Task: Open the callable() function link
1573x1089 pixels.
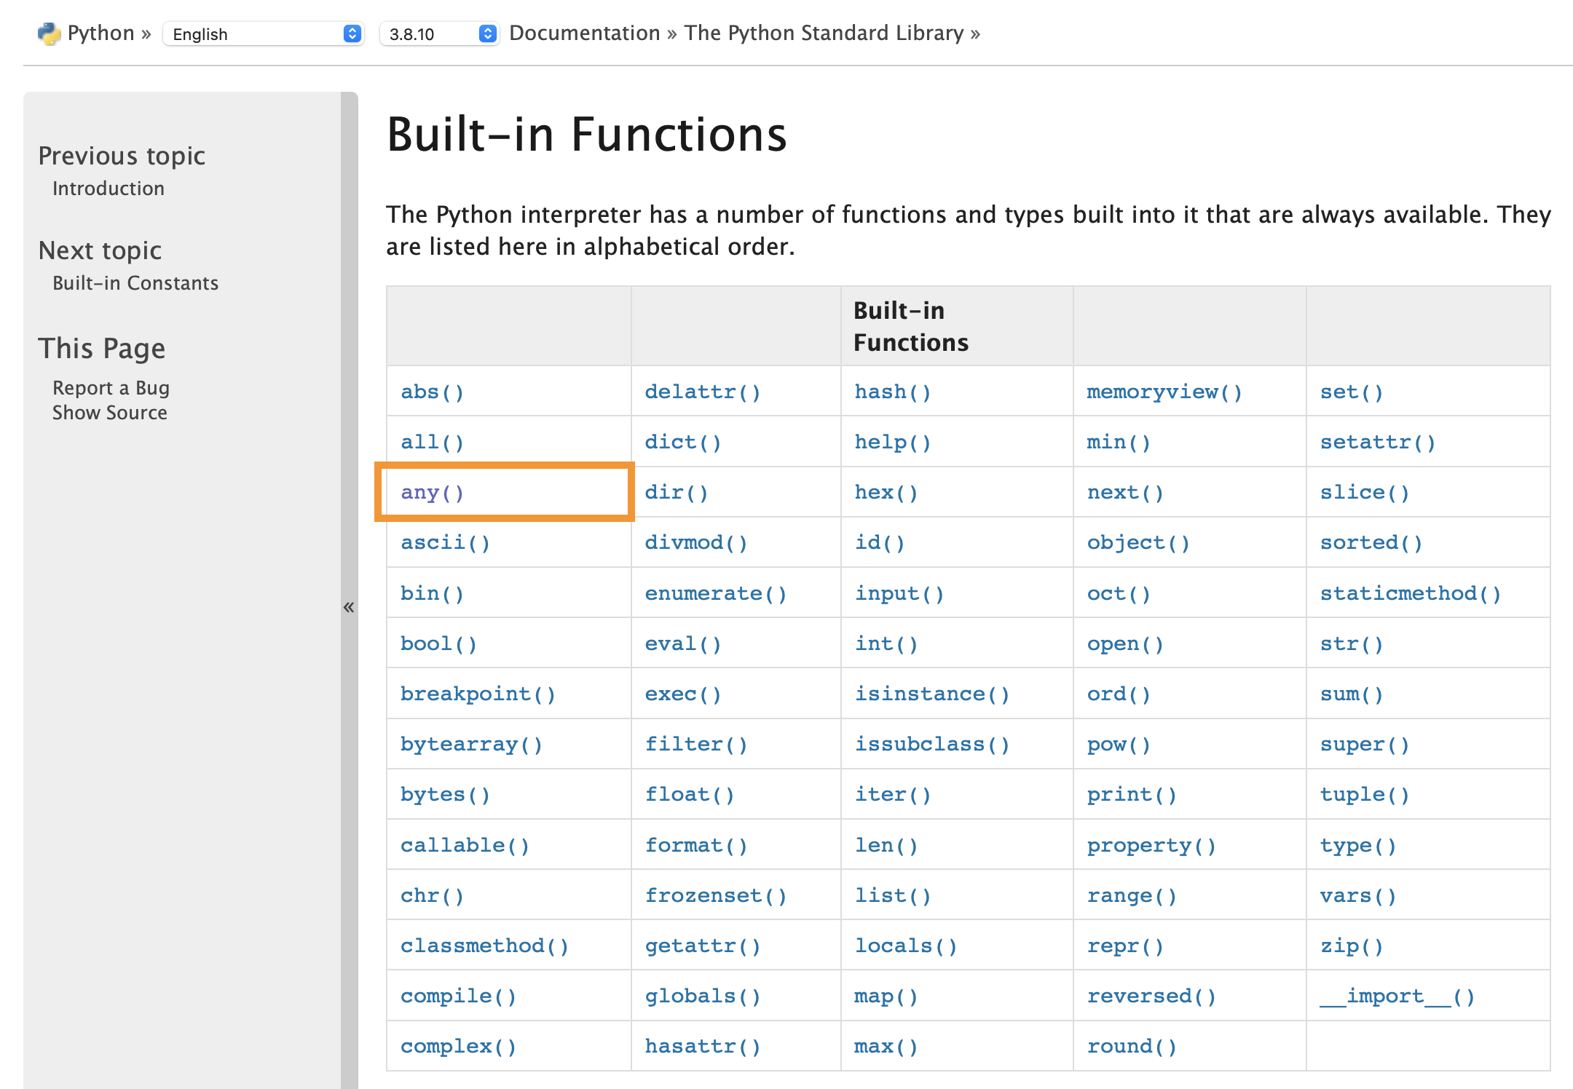Action: coord(465,845)
